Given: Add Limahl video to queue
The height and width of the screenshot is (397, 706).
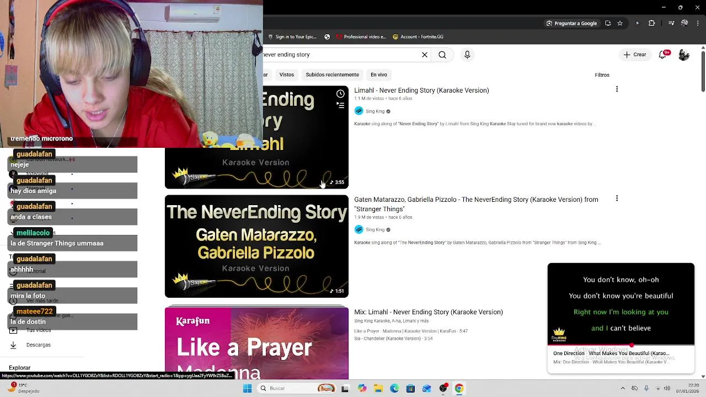Looking at the screenshot, I should click(340, 105).
